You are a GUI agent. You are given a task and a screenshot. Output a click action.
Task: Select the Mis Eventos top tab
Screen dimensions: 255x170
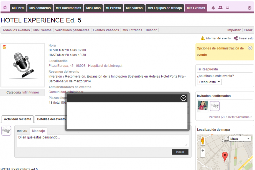pyautogui.click(x=196, y=8)
